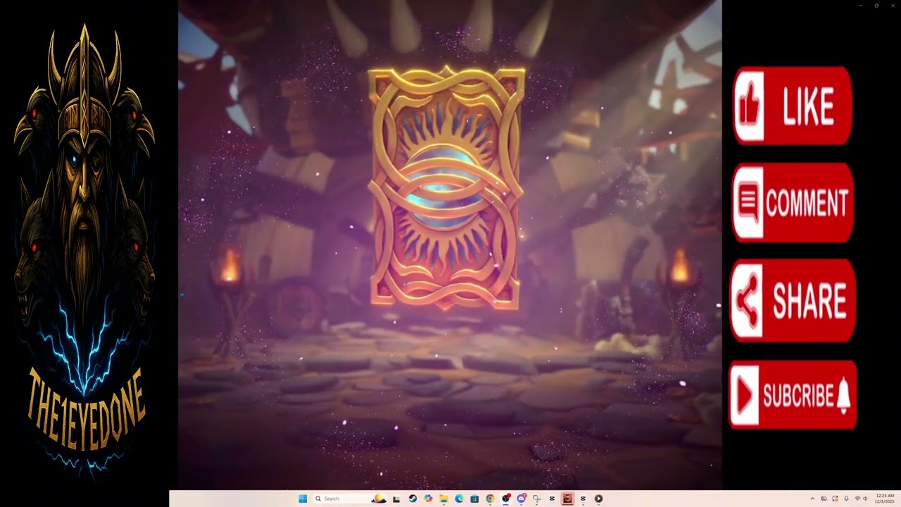Launch Microsoft Edge from the taskbar
The height and width of the screenshot is (507, 901).
(459, 499)
